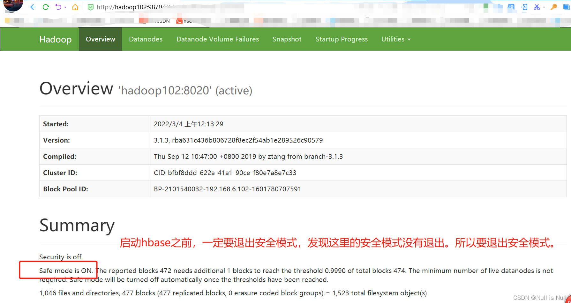Click the blue window icon at toolbar end
The image size is (571, 303).
(567, 7)
